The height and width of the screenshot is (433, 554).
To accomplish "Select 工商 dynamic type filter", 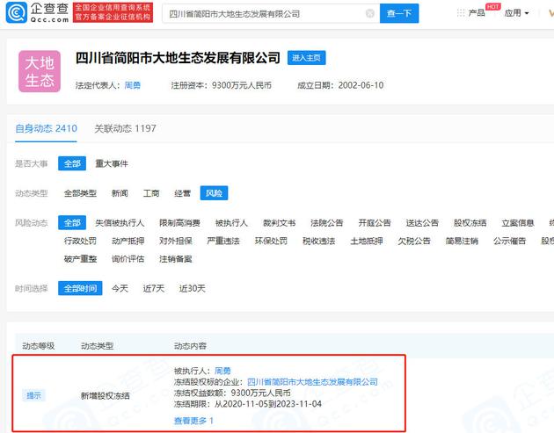I will (151, 193).
